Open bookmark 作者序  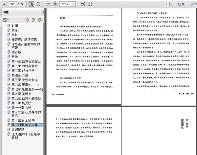16,52
